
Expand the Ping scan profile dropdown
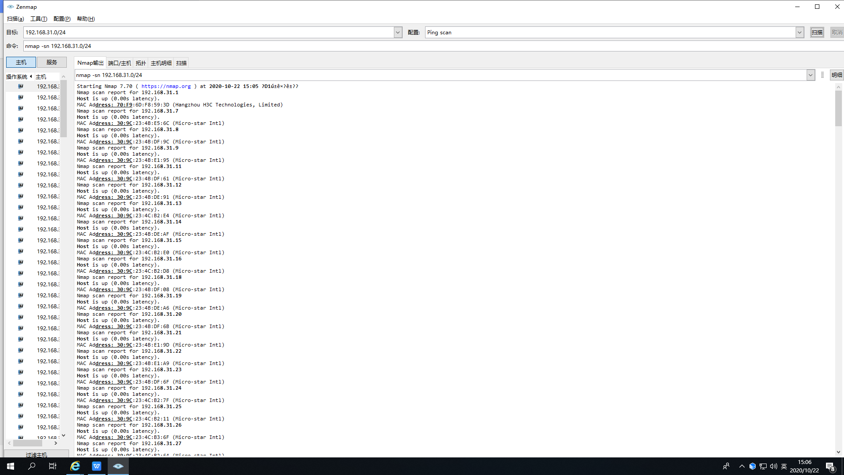click(x=800, y=33)
